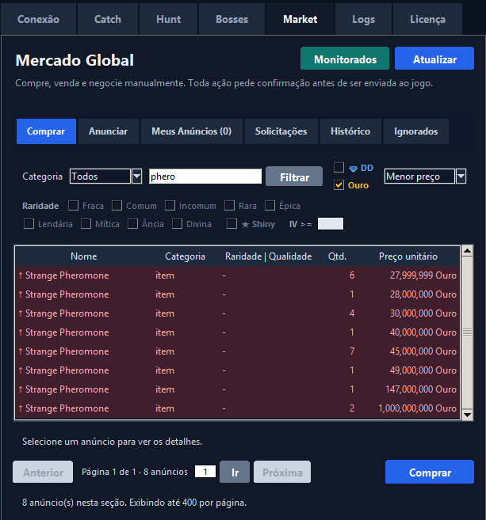The width and height of the screenshot is (486, 520).
Task: Expand the Menor preço sort dropdown
Action: point(461,176)
